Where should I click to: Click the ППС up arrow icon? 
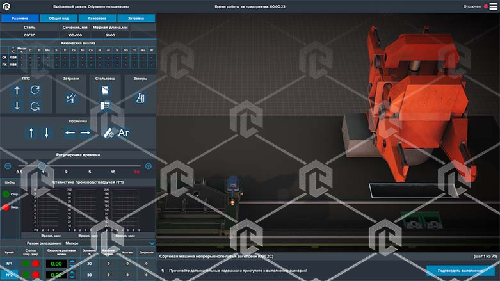coord(17,90)
